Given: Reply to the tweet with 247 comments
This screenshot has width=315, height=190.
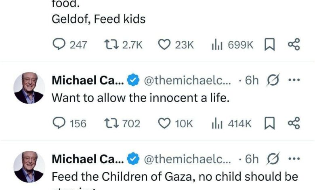Looking at the screenshot, I should [60, 45].
